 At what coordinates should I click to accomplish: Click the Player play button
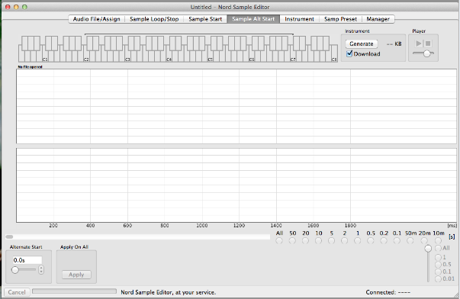pyautogui.click(x=419, y=43)
